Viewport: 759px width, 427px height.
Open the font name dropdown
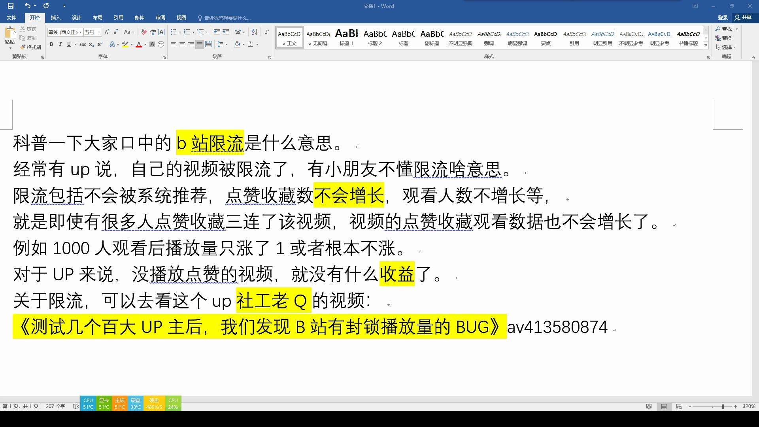point(81,32)
